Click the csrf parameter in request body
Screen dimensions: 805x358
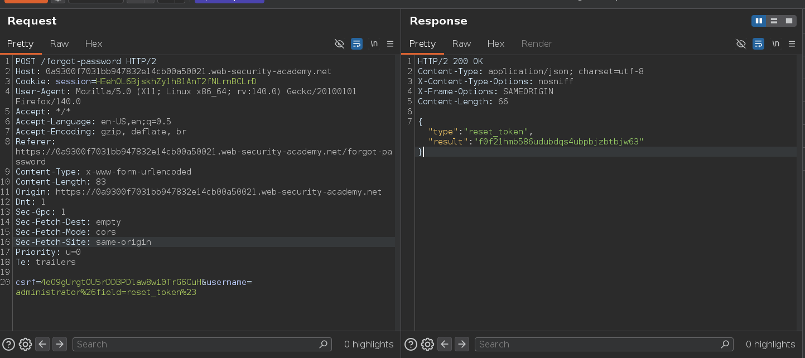pos(108,282)
